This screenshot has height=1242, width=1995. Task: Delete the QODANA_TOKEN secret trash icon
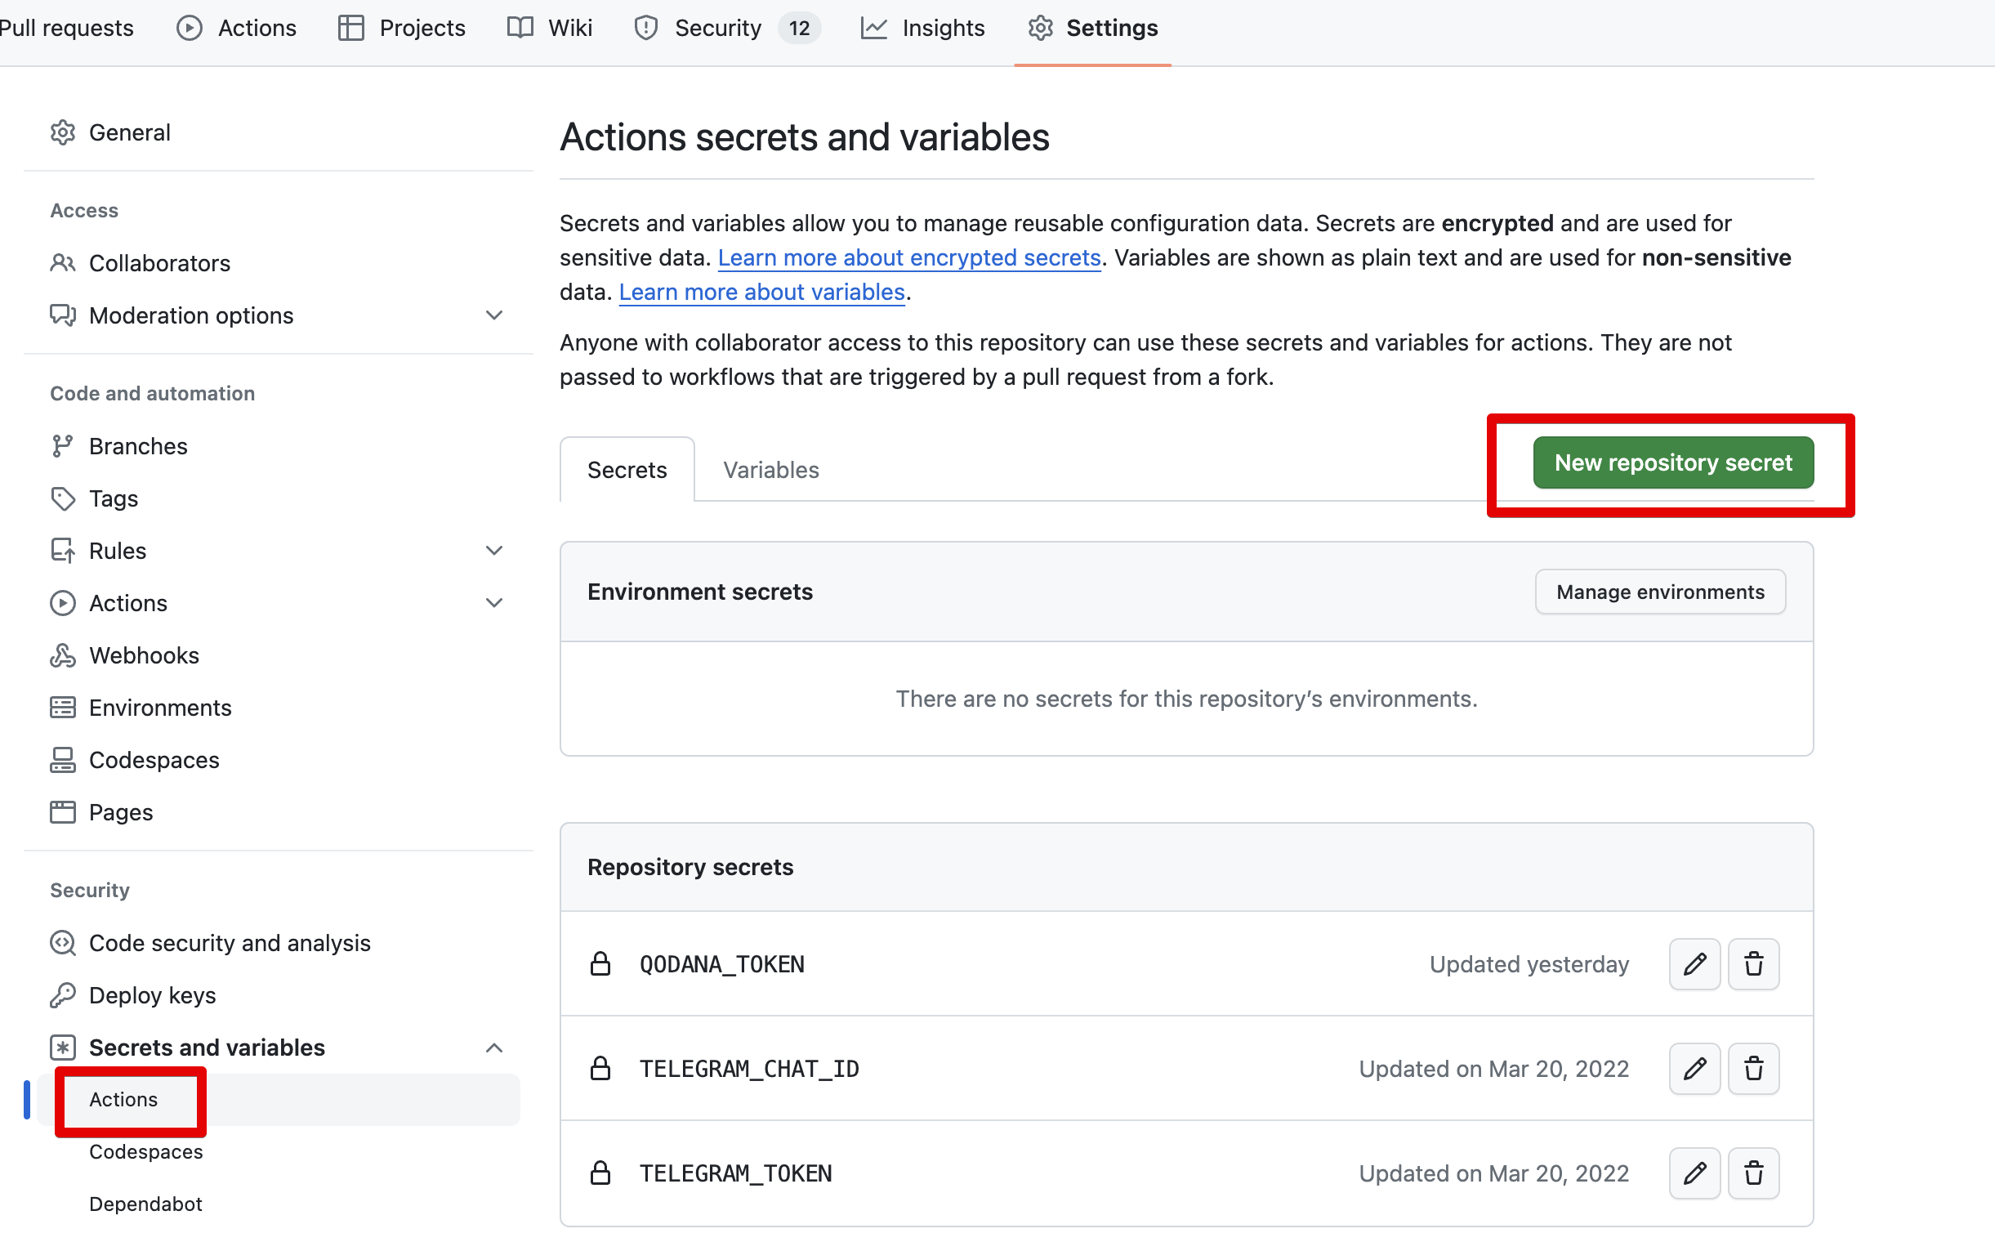(1752, 963)
